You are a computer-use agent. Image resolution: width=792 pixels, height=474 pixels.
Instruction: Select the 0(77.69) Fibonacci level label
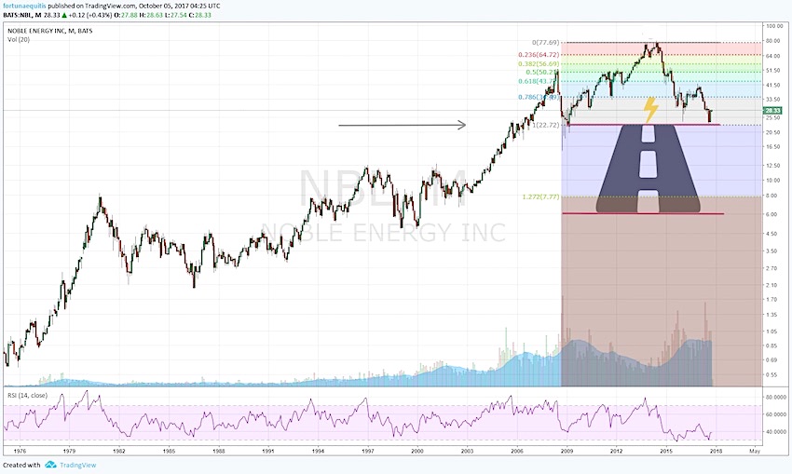coord(545,43)
